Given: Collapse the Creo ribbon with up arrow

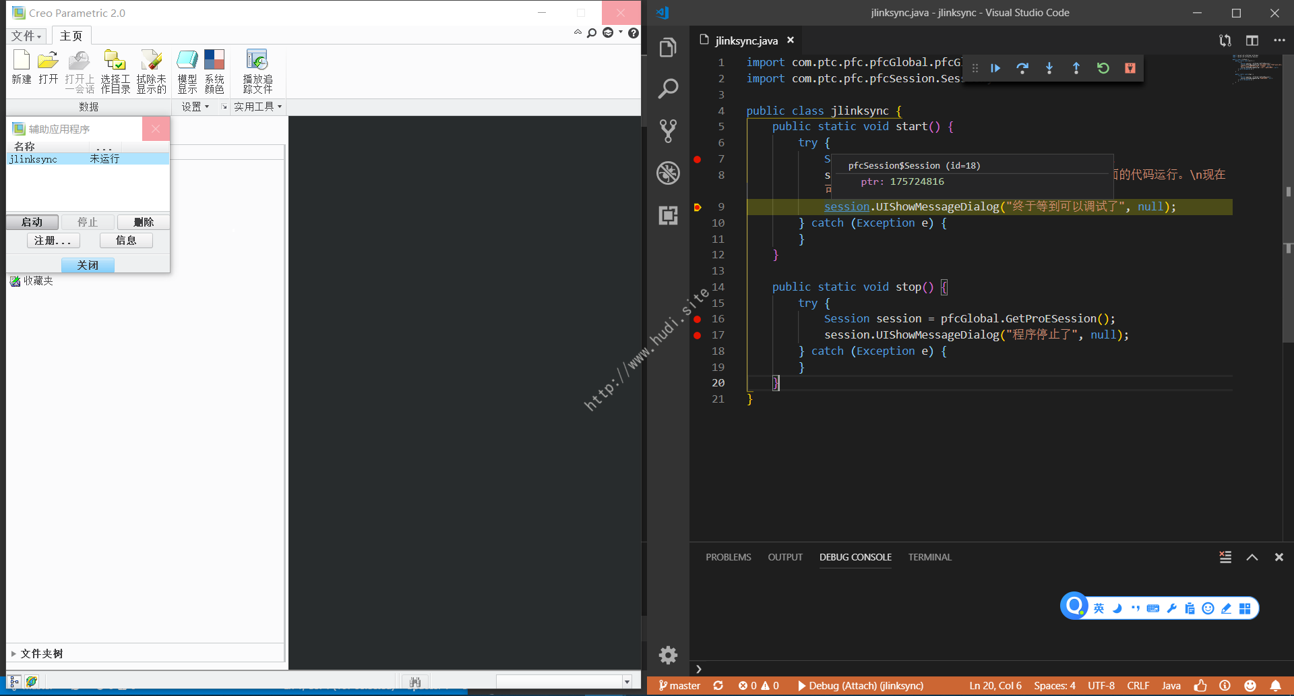Looking at the screenshot, I should [x=578, y=32].
